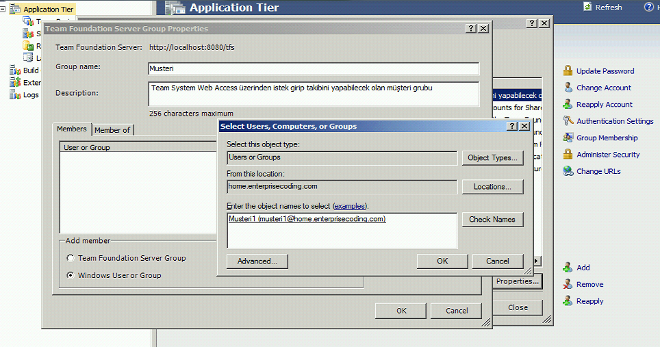Image resolution: width=660 pixels, height=347 pixels.
Task: Click the Add user icon
Action: click(x=568, y=268)
